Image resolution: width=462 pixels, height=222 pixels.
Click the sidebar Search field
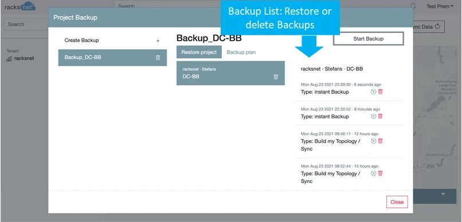tap(26, 25)
